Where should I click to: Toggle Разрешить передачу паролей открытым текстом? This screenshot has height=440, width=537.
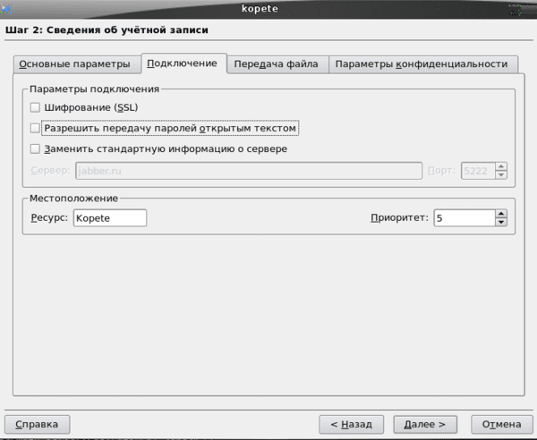(x=35, y=128)
